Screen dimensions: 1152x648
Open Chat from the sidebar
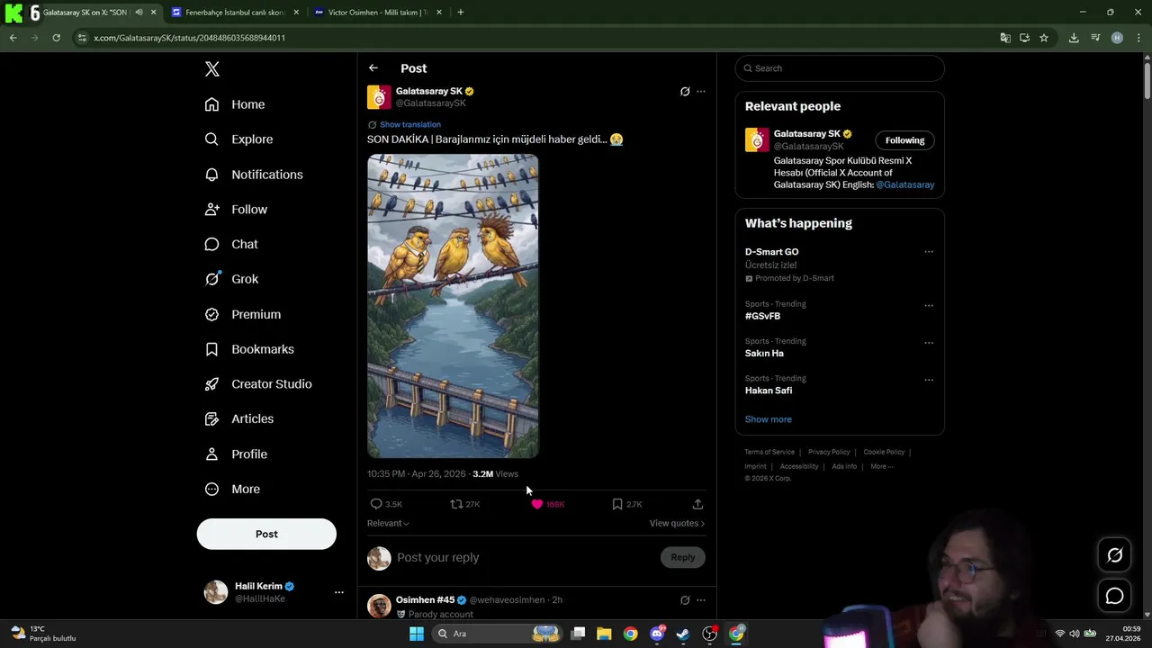pyautogui.click(x=231, y=244)
